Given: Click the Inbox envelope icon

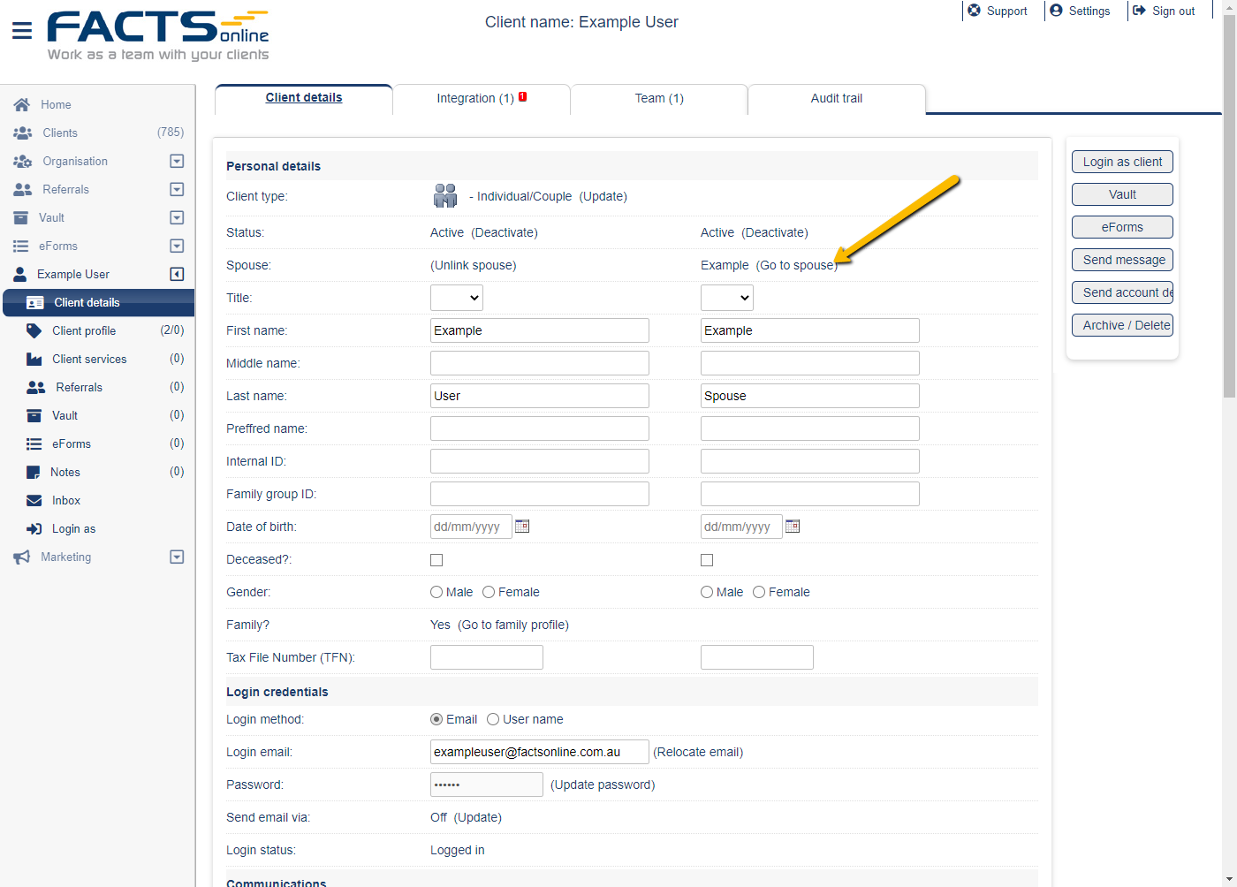Looking at the screenshot, I should 34,500.
